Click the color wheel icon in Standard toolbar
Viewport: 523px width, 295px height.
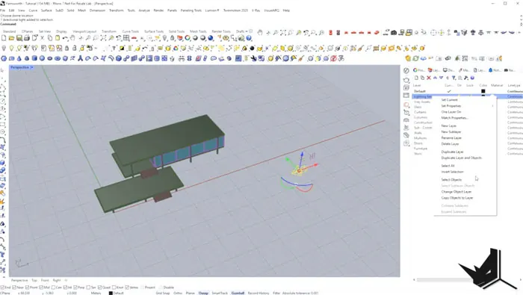pyautogui.click(x=188, y=38)
